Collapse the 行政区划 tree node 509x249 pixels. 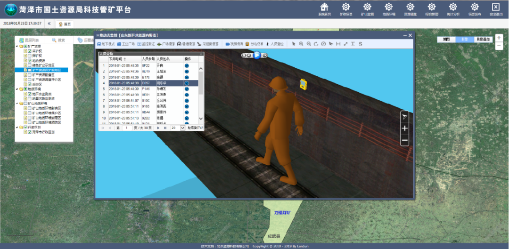coord(17,127)
